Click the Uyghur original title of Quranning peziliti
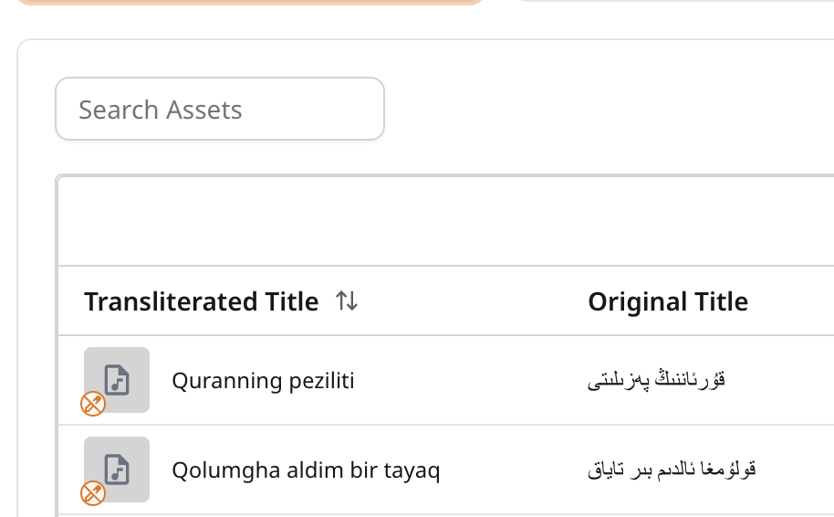Screen dimensions: 834x517 (x=656, y=380)
